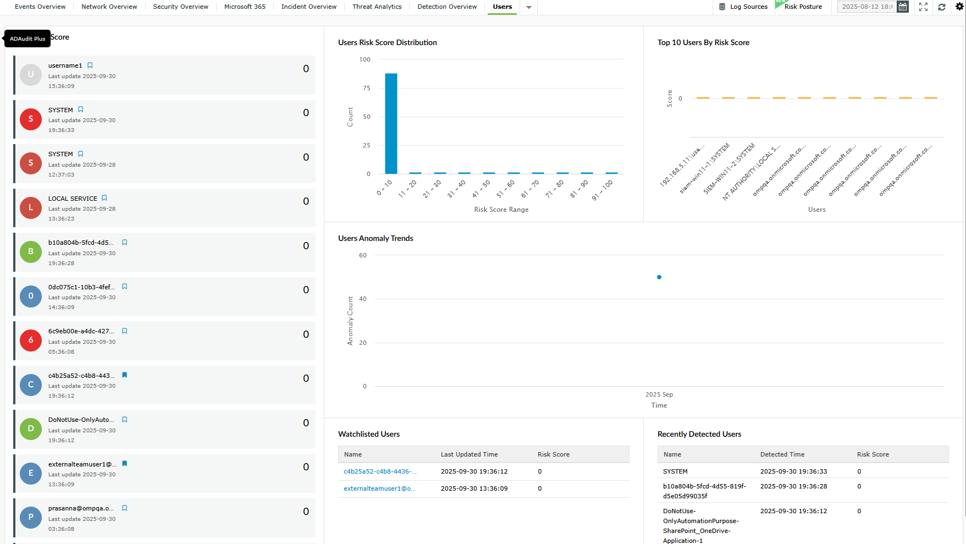This screenshot has width=966, height=544.
Task: Click avatar of SYSTEM updated 12:37:03
Action: [x=31, y=163]
